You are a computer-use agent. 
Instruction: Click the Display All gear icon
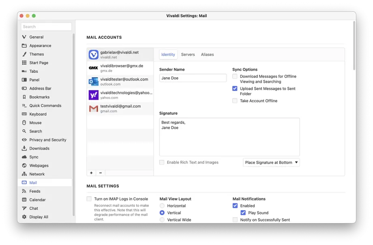[x=24, y=217]
